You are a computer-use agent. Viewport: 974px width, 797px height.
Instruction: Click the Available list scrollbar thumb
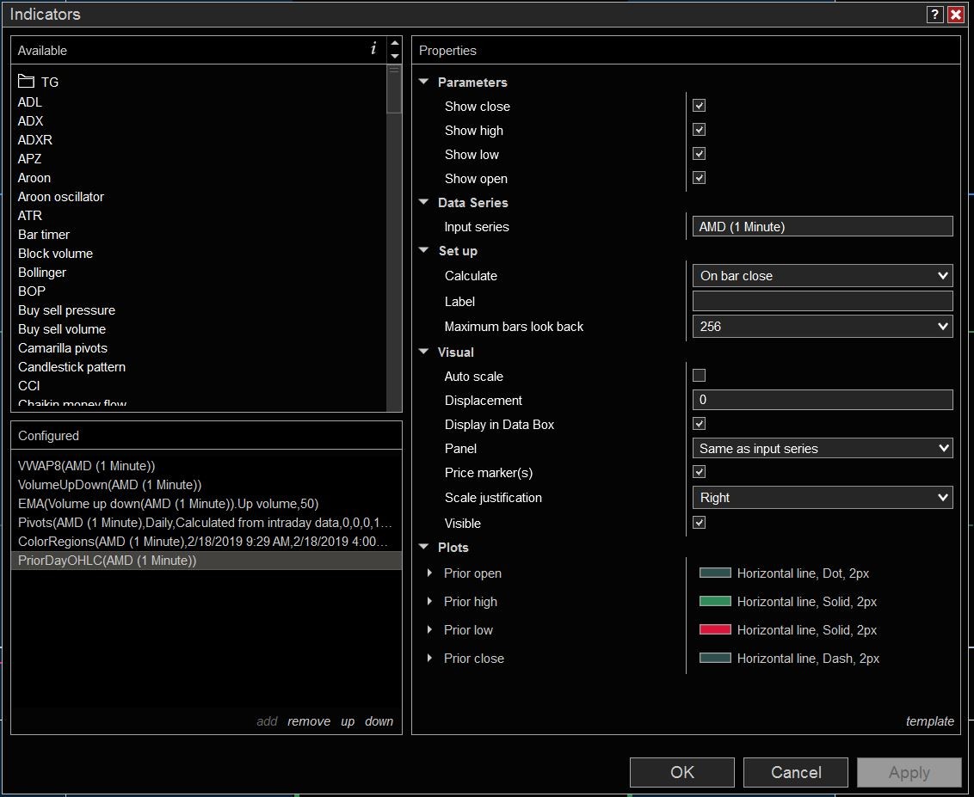point(394,89)
